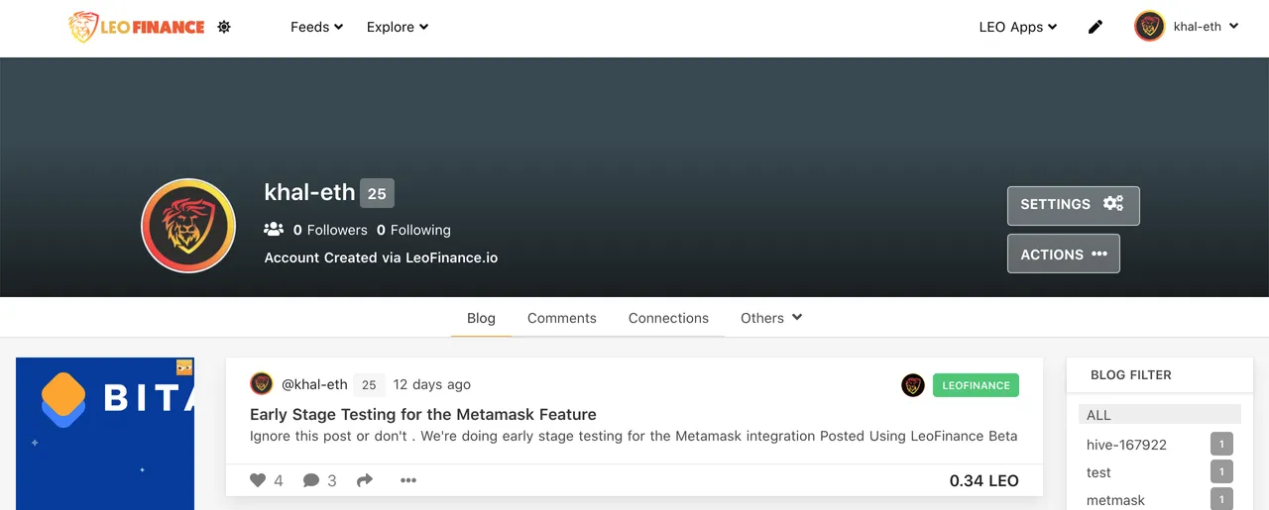View the 0 Following list
Viewport: 1269px width, 510px height.
coord(413,230)
